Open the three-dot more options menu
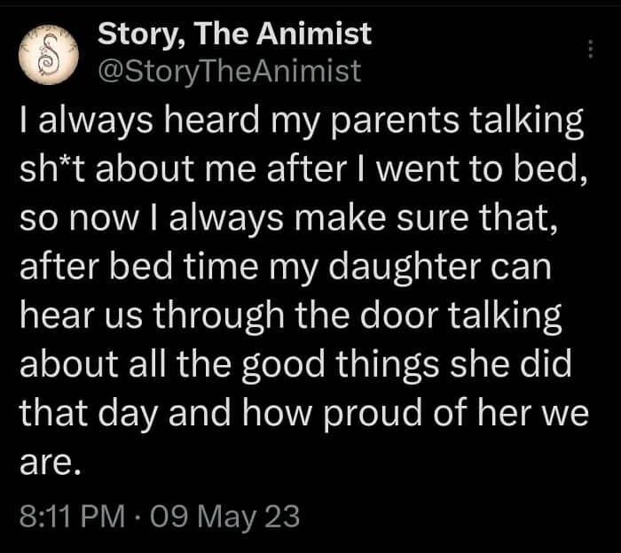This screenshot has height=553, width=621. pyautogui.click(x=590, y=49)
